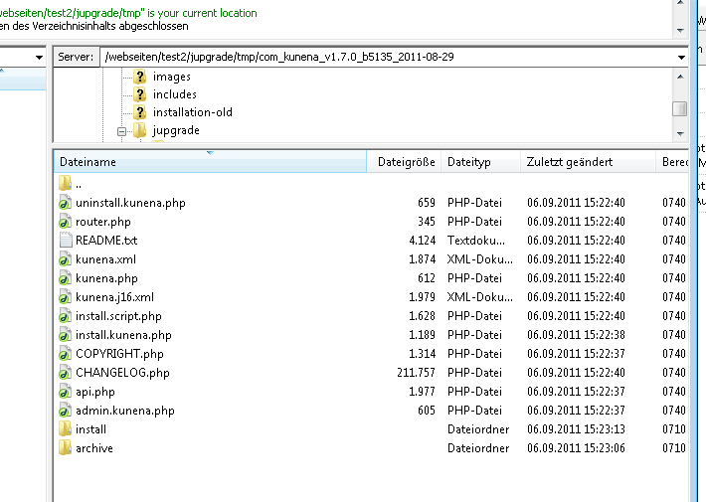Select the COPYRIGHT.php file name
This screenshot has height=502, width=706.
[119, 354]
